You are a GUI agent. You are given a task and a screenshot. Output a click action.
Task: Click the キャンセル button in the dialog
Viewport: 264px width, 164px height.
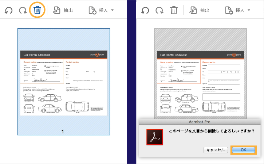pos(216,150)
